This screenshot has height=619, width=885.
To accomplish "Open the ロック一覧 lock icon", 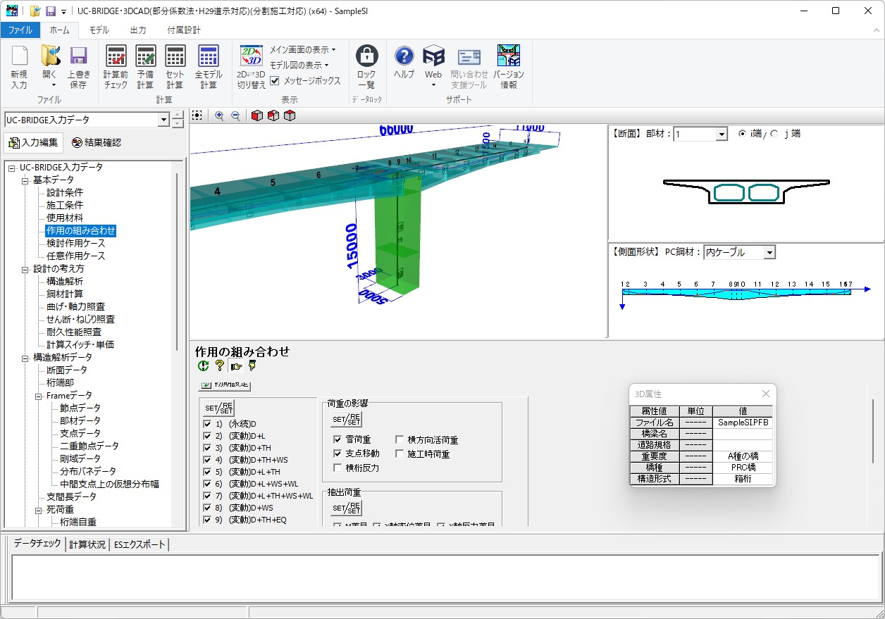I will 366,58.
